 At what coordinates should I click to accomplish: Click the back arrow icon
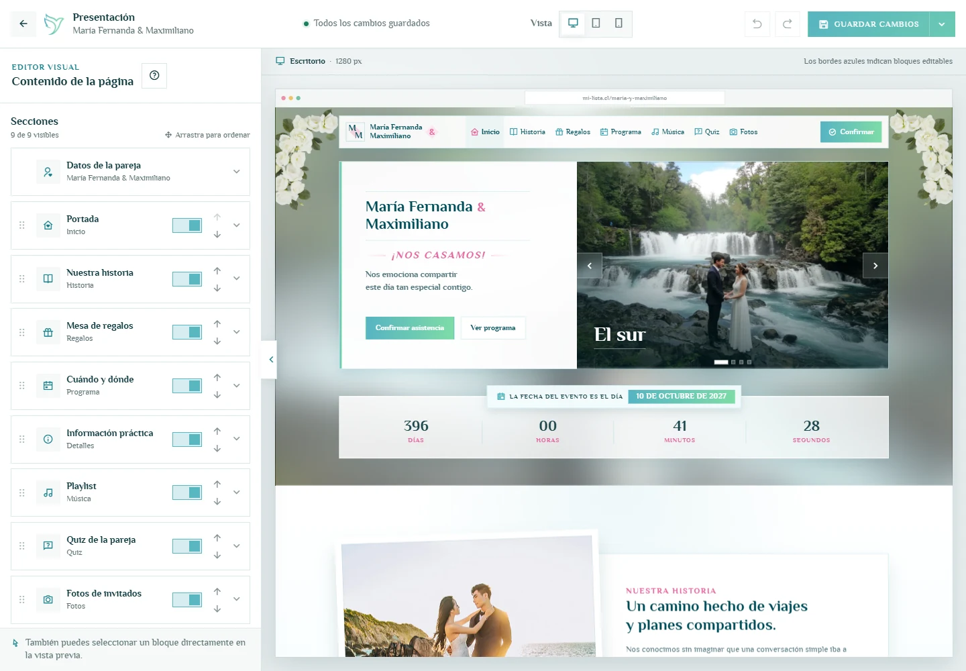23,23
